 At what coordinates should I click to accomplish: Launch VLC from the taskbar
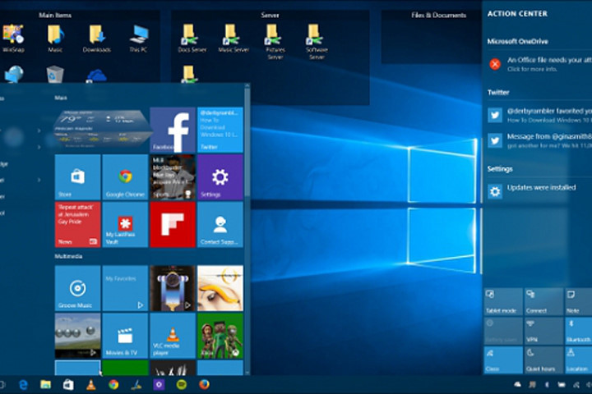[90, 385]
